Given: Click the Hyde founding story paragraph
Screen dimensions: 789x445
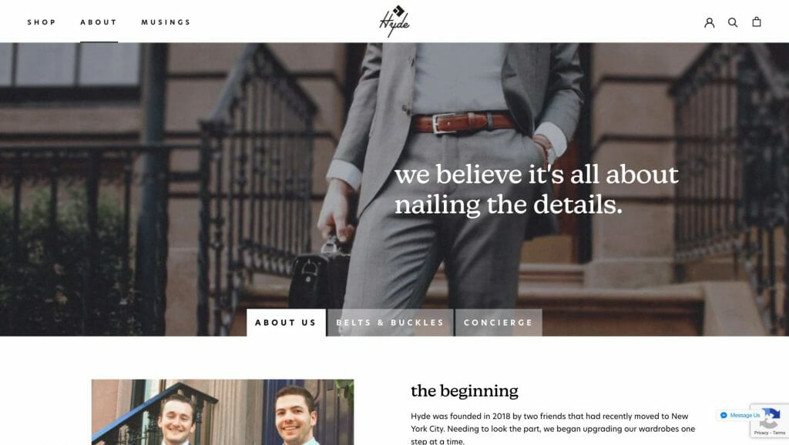Looking at the screenshot, I should pos(552,428).
